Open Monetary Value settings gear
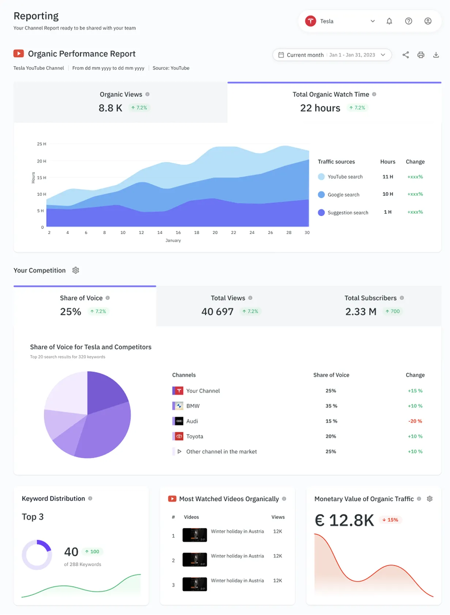The height and width of the screenshot is (615, 450). (430, 499)
